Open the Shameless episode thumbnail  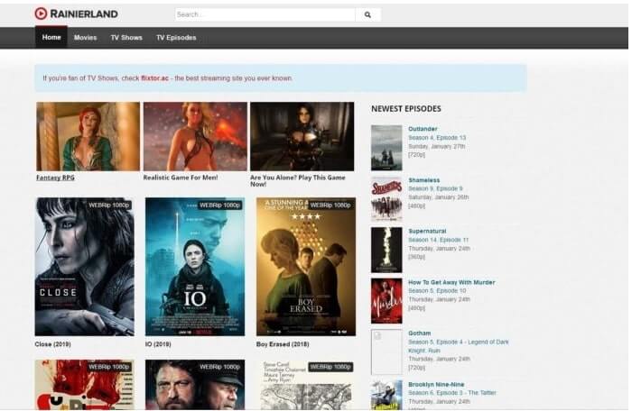386,198
